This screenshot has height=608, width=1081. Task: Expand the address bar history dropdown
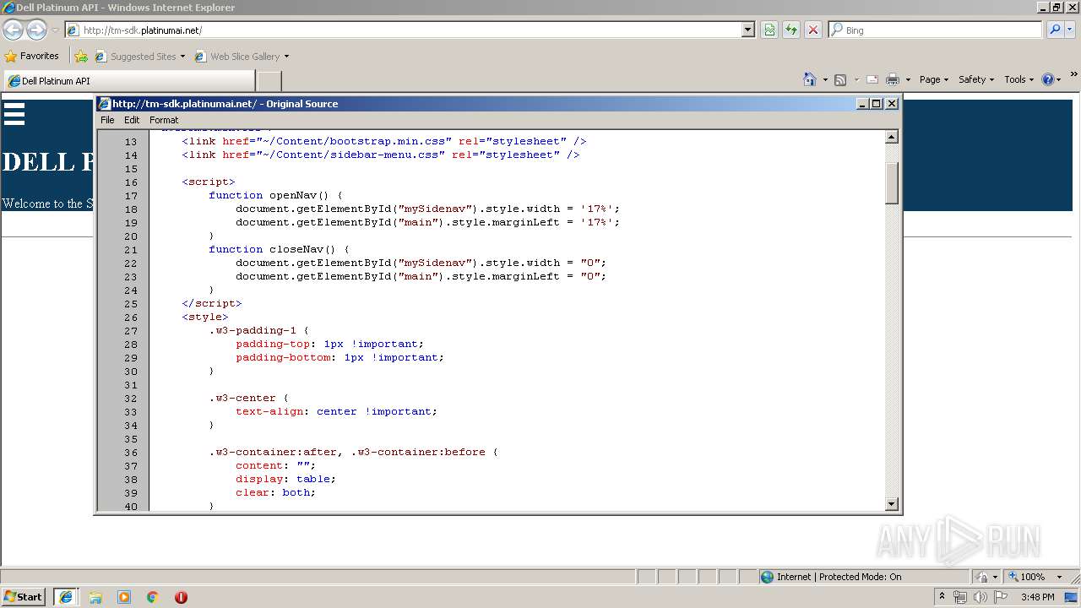coord(747,30)
